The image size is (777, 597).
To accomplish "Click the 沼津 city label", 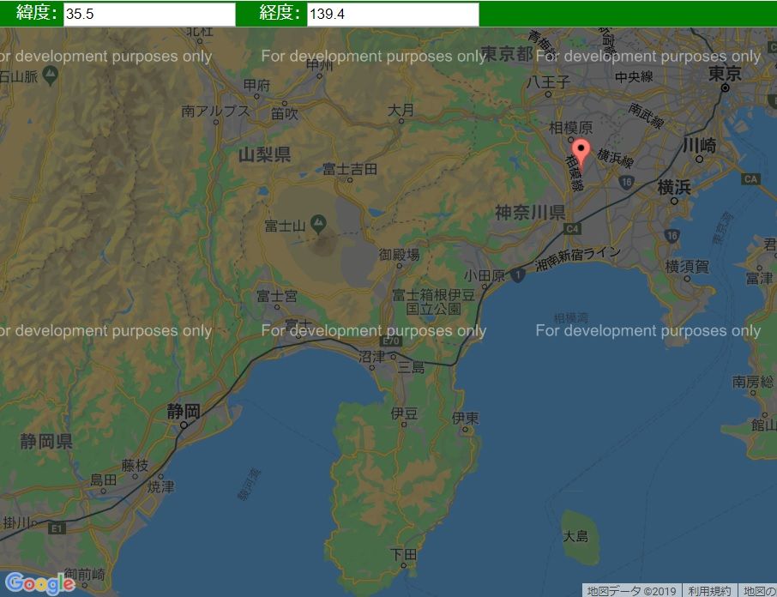I will pos(371,357).
